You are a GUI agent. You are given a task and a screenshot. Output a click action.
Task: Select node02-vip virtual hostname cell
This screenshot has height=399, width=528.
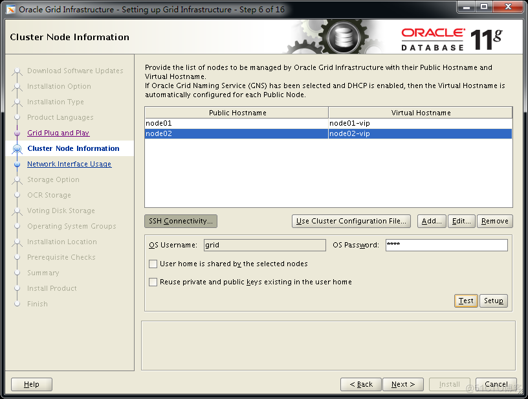(420, 134)
